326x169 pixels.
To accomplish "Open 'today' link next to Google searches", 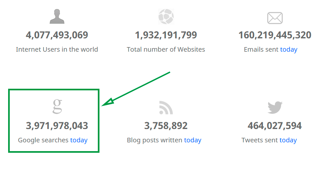I will point(79,140).
